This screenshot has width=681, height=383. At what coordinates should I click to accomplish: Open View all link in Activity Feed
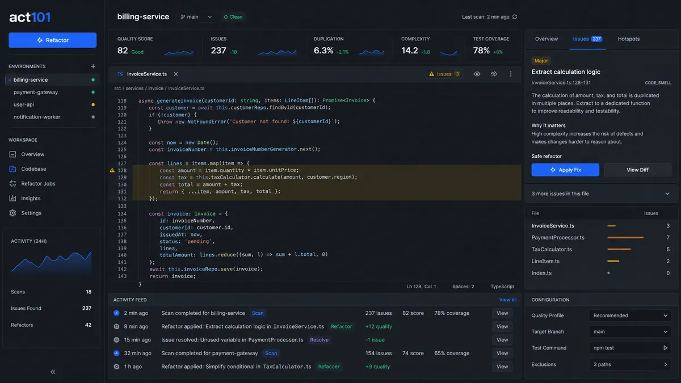(x=508, y=300)
